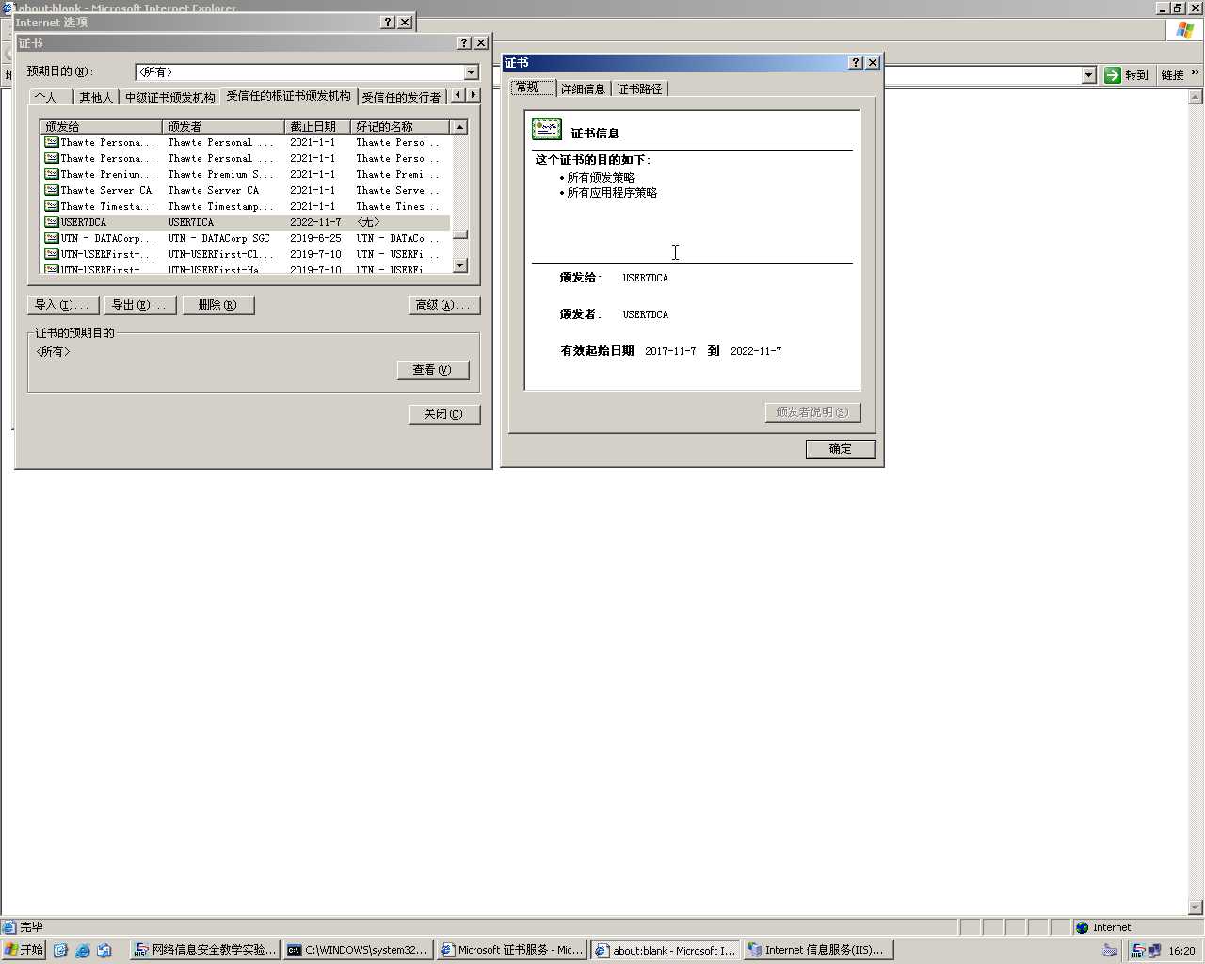Click 确定 in certificate dialog
Viewport: 1205px width, 964px height.
tap(841, 449)
